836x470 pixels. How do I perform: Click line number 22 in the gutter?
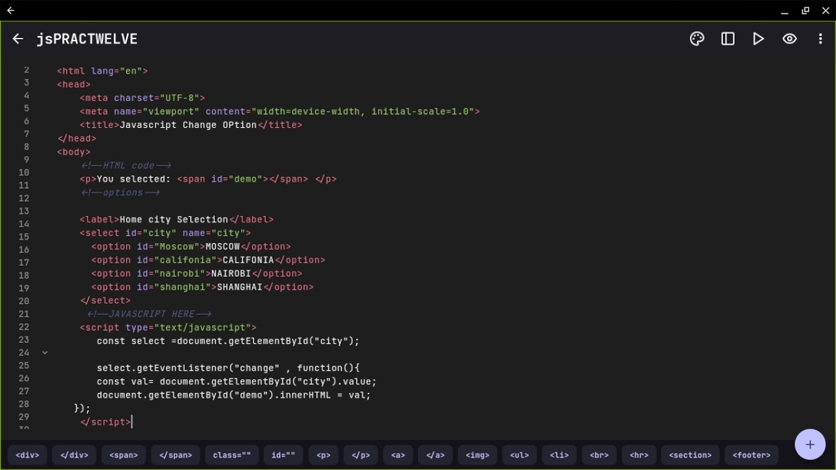coord(24,326)
